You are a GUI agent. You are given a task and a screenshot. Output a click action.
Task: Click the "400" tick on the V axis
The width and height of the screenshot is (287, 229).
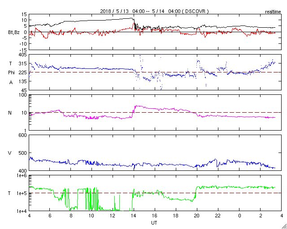click(x=23, y=171)
